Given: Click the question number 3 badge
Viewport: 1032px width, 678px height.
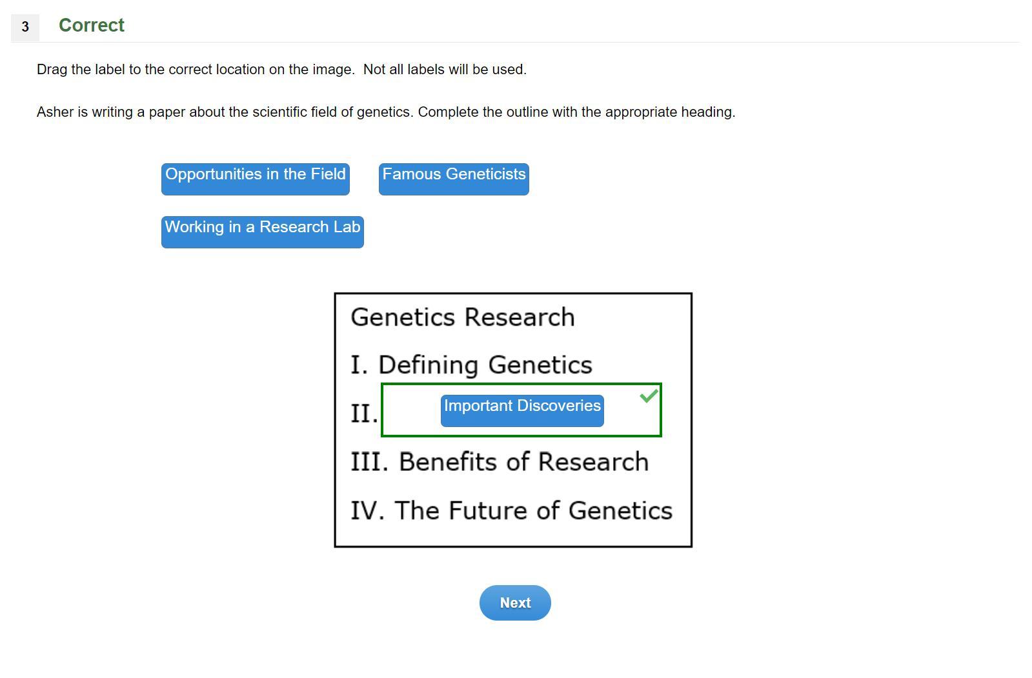Looking at the screenshot, I should [25, 27].
